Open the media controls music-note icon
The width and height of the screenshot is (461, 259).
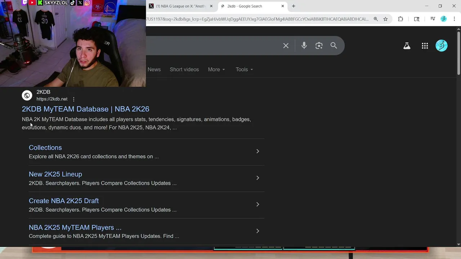click(x=433, y=19)
